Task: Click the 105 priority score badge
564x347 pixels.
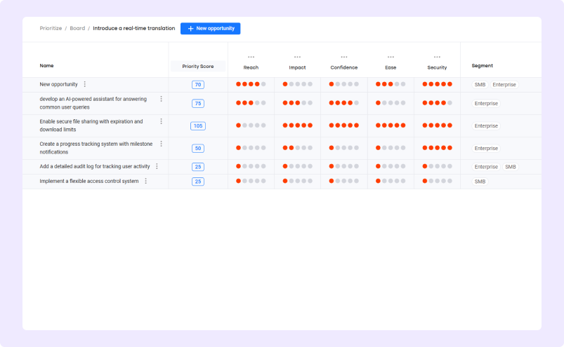Action: pyautogui.click(x=198, y=126)
